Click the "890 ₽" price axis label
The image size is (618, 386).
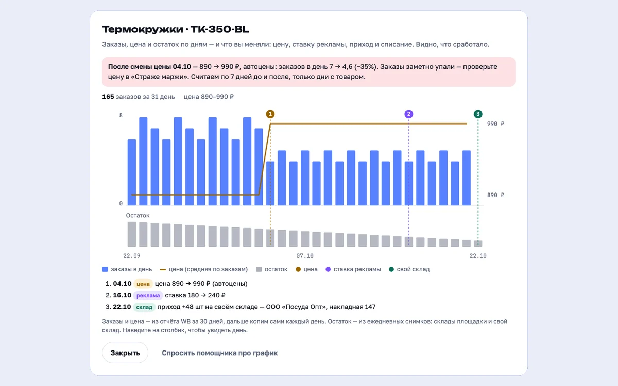[495, 195]
